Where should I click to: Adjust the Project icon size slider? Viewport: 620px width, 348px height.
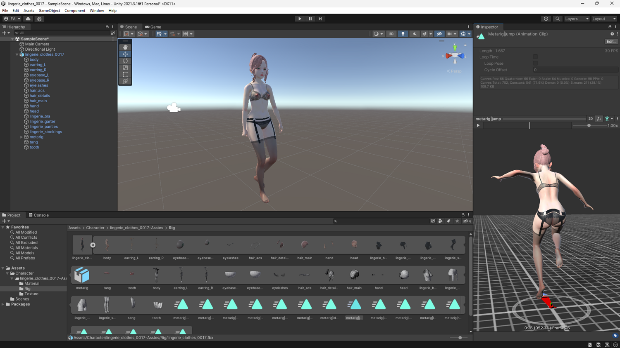coord(460,338)
